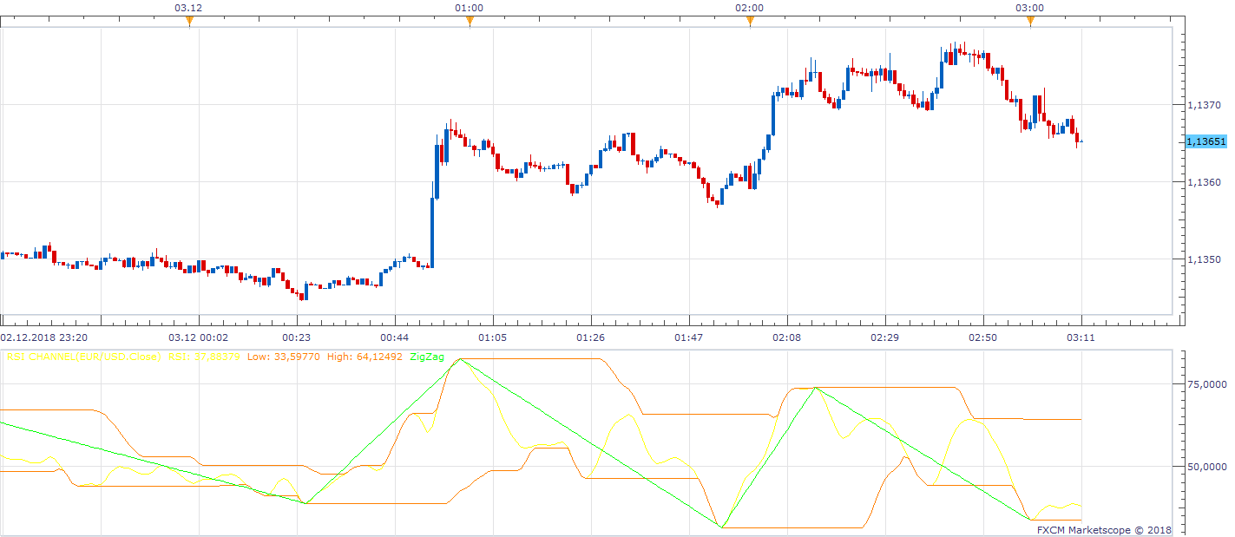The image size is (1235, 537).
Task: Click the Low: 33,59770 legend entry
Action: 284,357
